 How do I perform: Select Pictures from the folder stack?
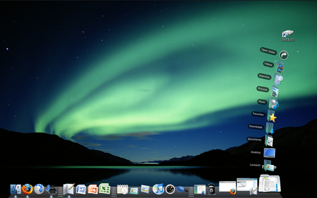pyautogui.click(x=275, y=91)
